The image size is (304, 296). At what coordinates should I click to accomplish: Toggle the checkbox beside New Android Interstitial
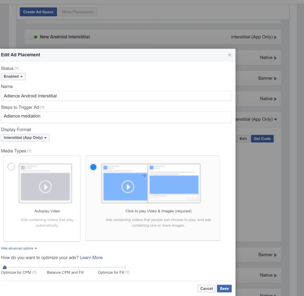pyautogui.click(x=31, y=37)
